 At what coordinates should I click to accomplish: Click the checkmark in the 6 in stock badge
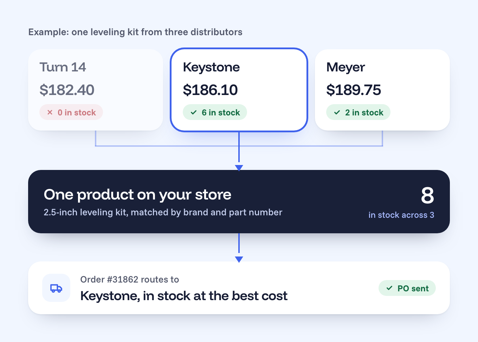pos(194,113)
